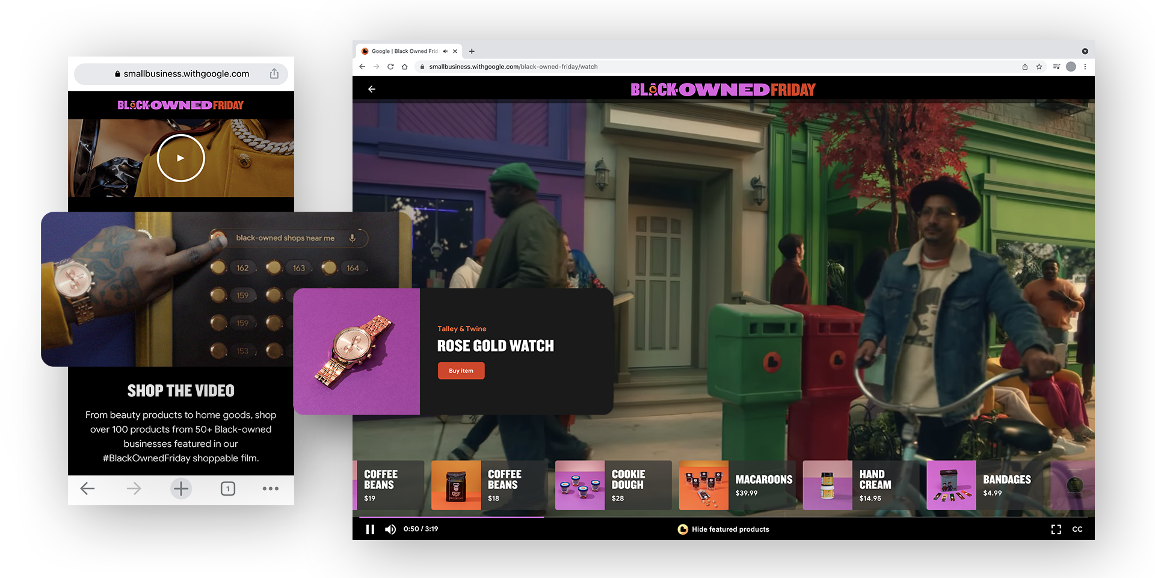Play the video on mobile page
This screenshot has height=578, width=1155.
(180, 158)
